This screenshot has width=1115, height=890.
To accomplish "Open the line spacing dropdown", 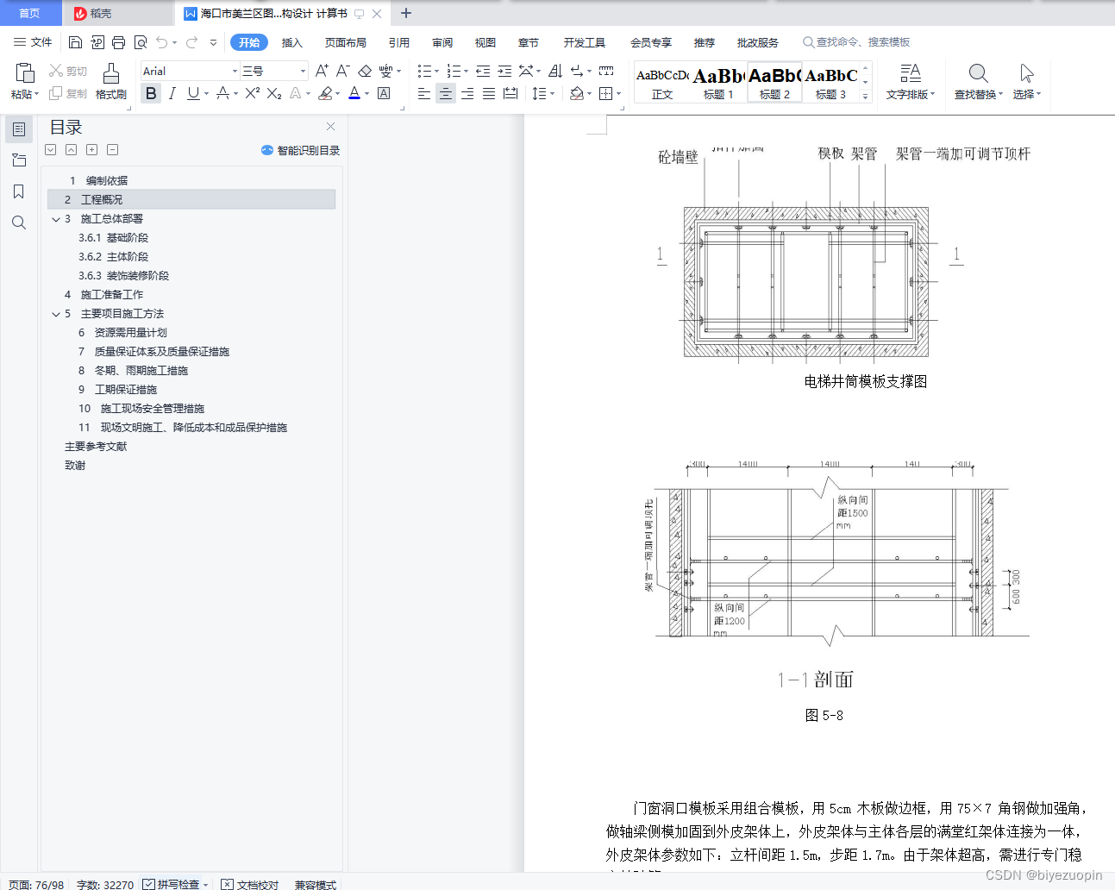I will pyautogui.click(x=552, y=93).
